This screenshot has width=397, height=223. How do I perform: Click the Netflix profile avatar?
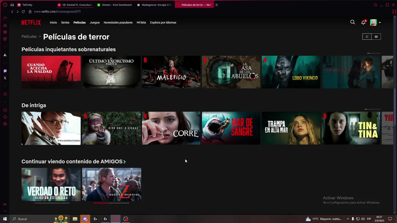coord(373,22)
